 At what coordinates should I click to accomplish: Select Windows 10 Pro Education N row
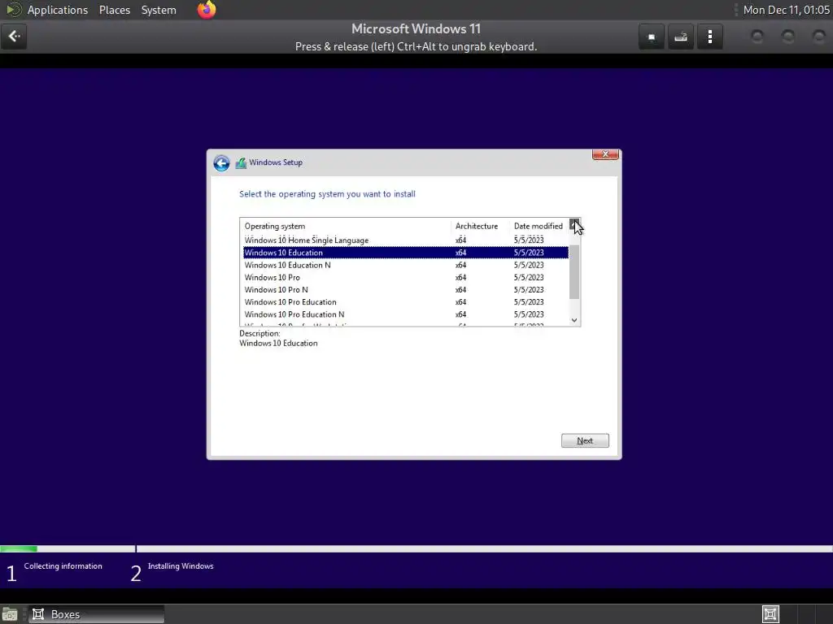pos(405,314)
